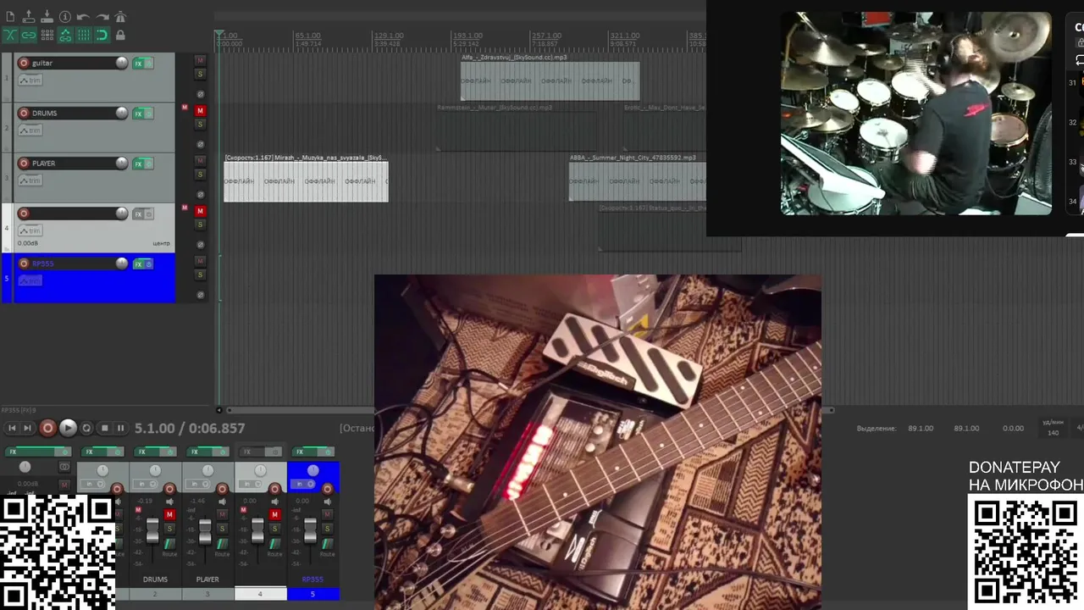The height and width of the screenshot is (610, 1084).
Task: Undo the last action in toolbar
Action: [83, 17]
